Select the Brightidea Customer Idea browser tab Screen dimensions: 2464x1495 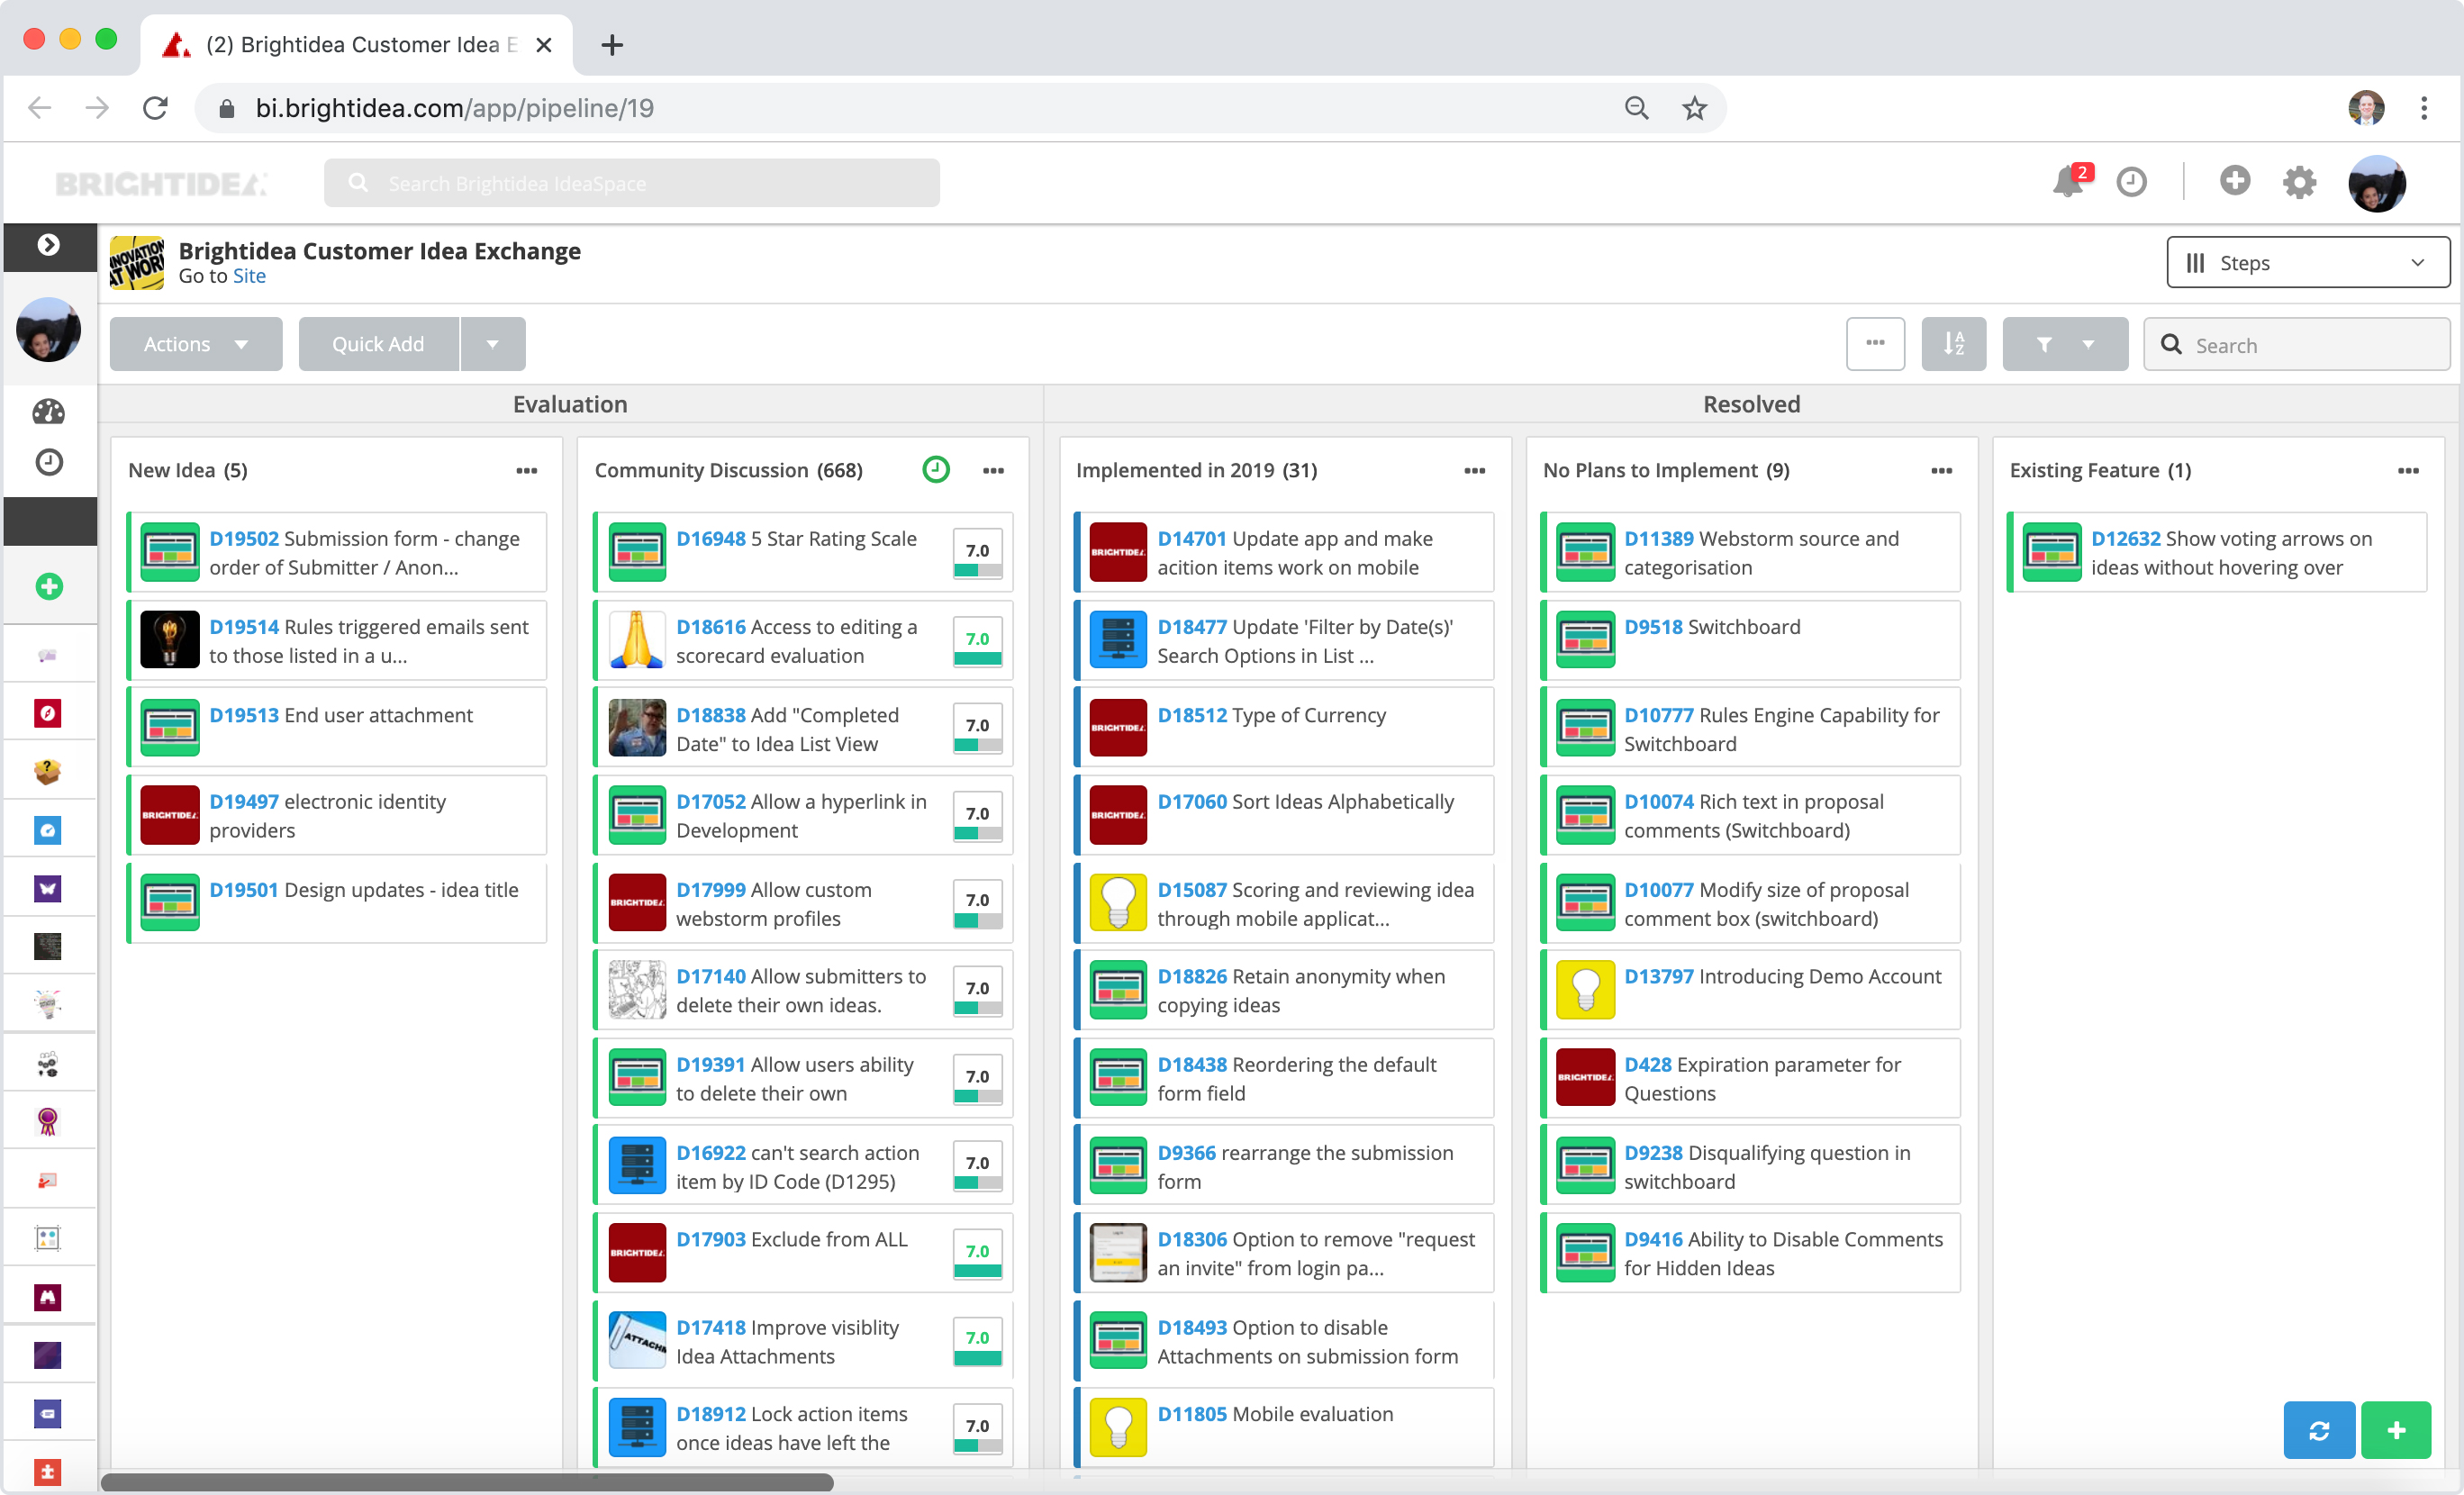coord(357,45)
